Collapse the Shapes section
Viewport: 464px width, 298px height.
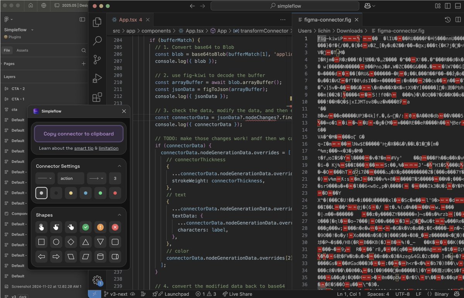tap(119, 215)
